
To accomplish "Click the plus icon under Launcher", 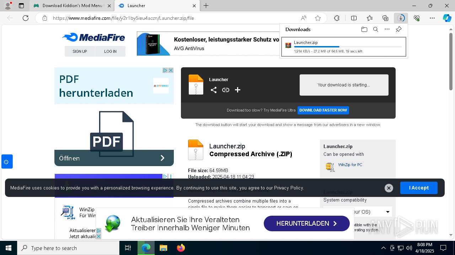I will click(238, 90).
